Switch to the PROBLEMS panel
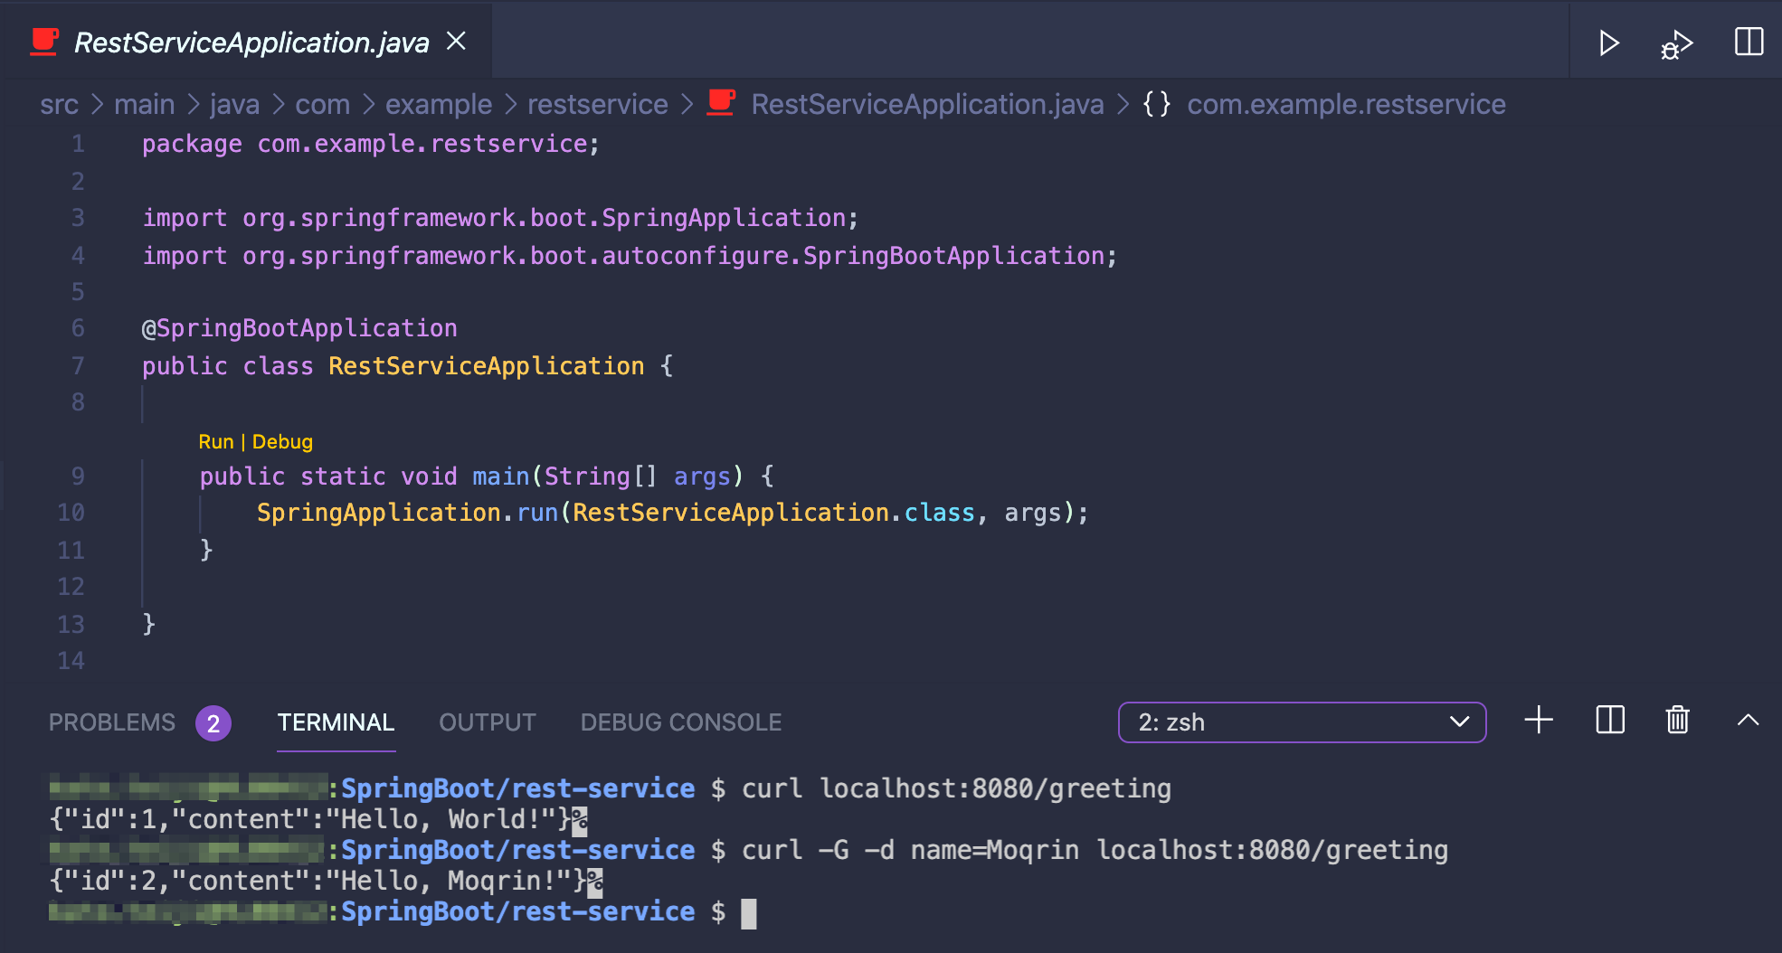 pos(111,722)
